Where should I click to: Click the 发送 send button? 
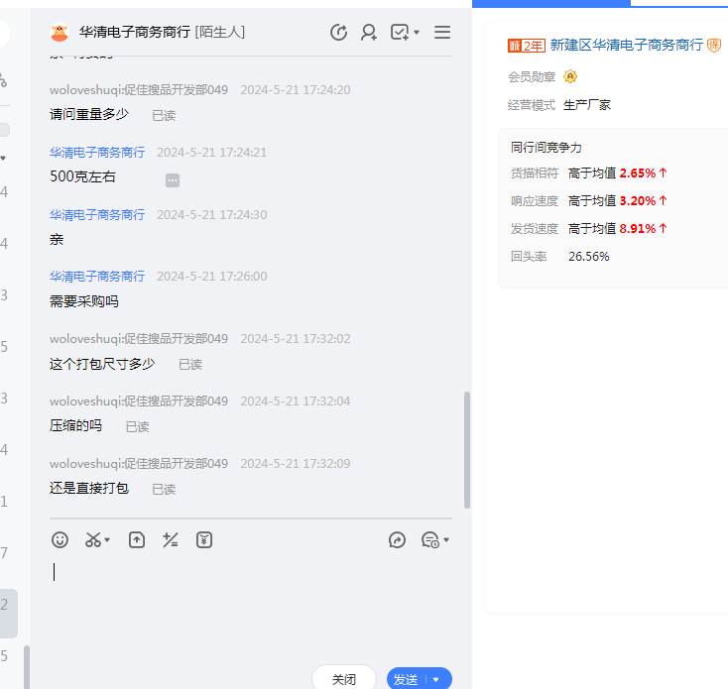coord(406,679)
